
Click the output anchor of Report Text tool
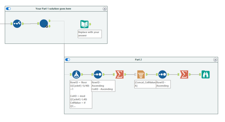coord(147,74)
